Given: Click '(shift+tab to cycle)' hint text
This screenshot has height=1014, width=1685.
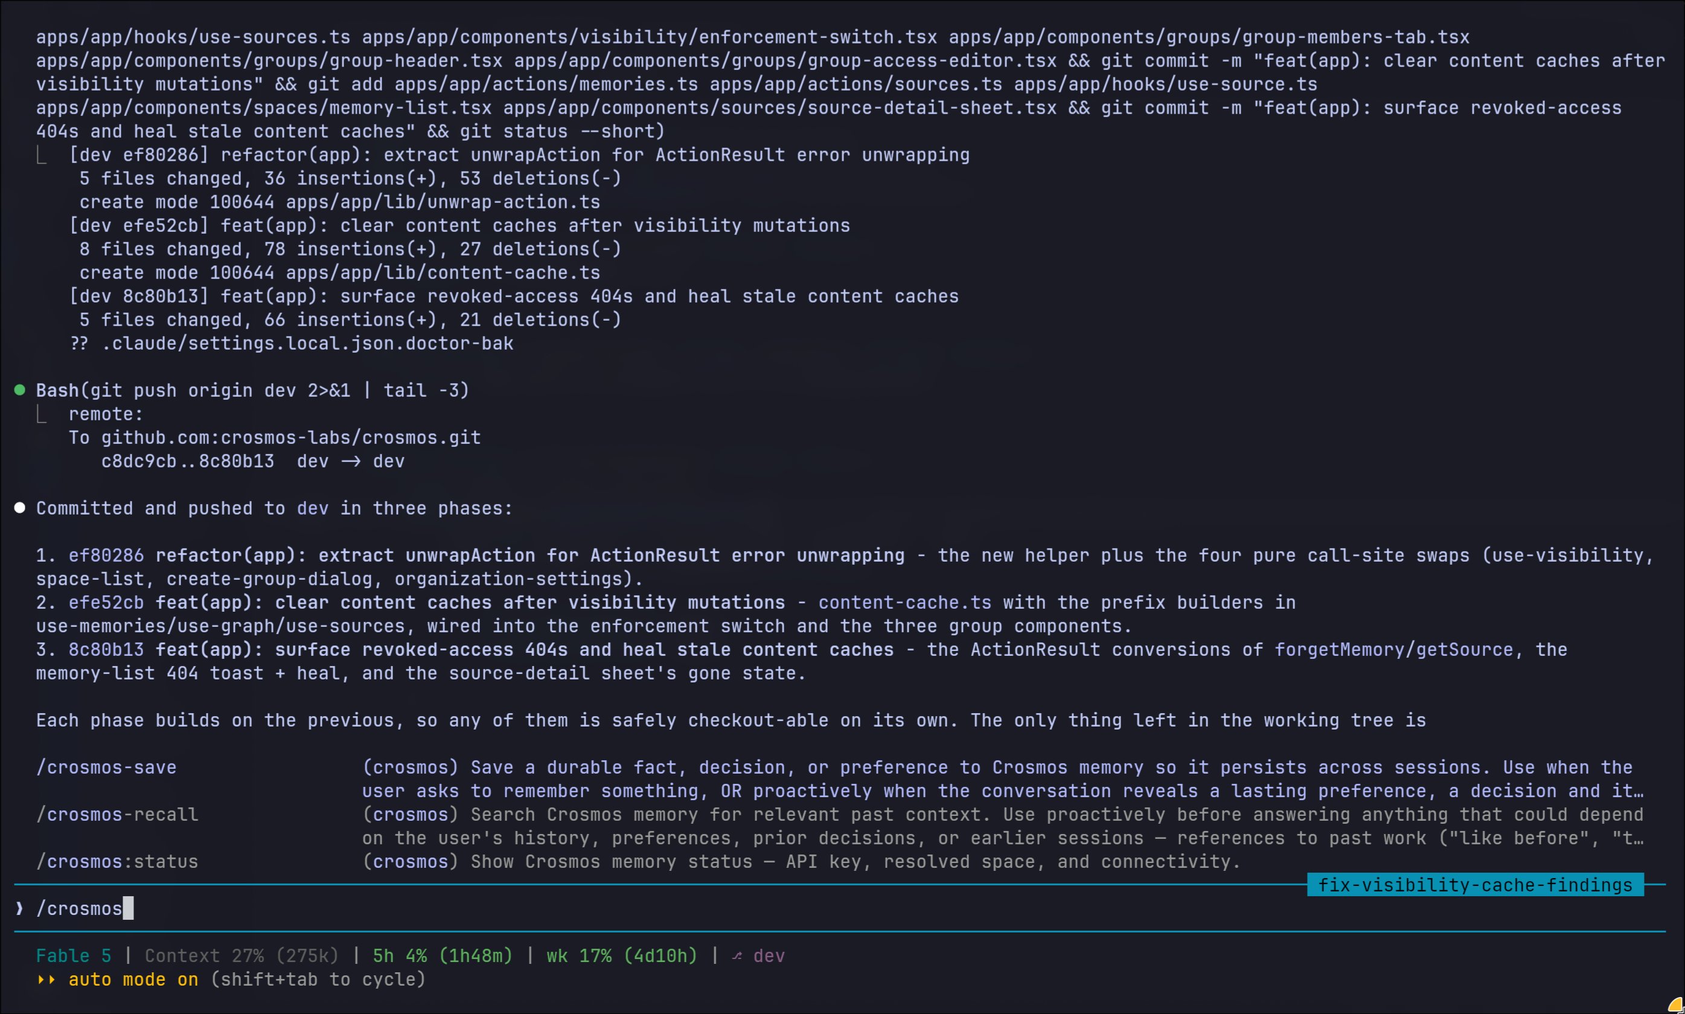Looking at the screenshot, I should [x=318, y=979].
